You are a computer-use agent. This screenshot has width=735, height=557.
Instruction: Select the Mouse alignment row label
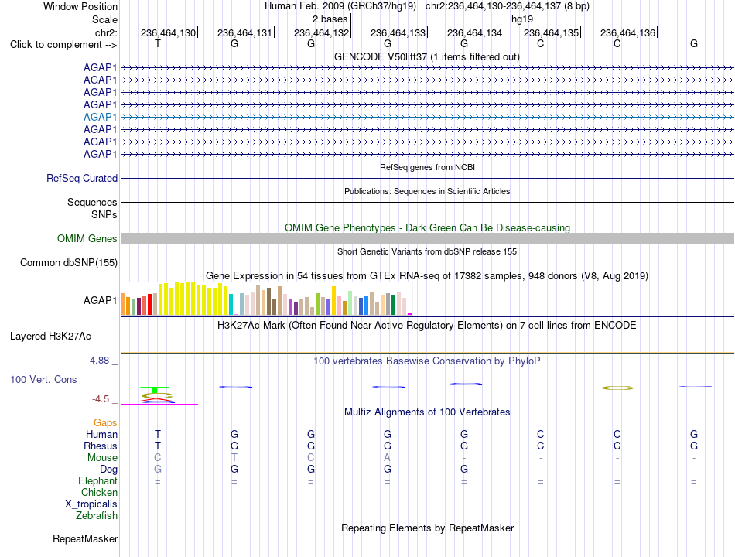tap(102, 458)
